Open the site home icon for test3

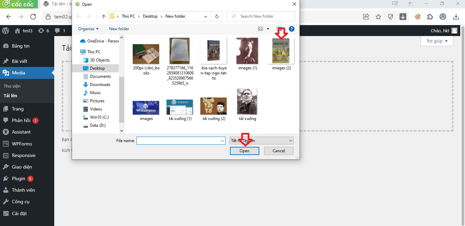tap(17, 31)
